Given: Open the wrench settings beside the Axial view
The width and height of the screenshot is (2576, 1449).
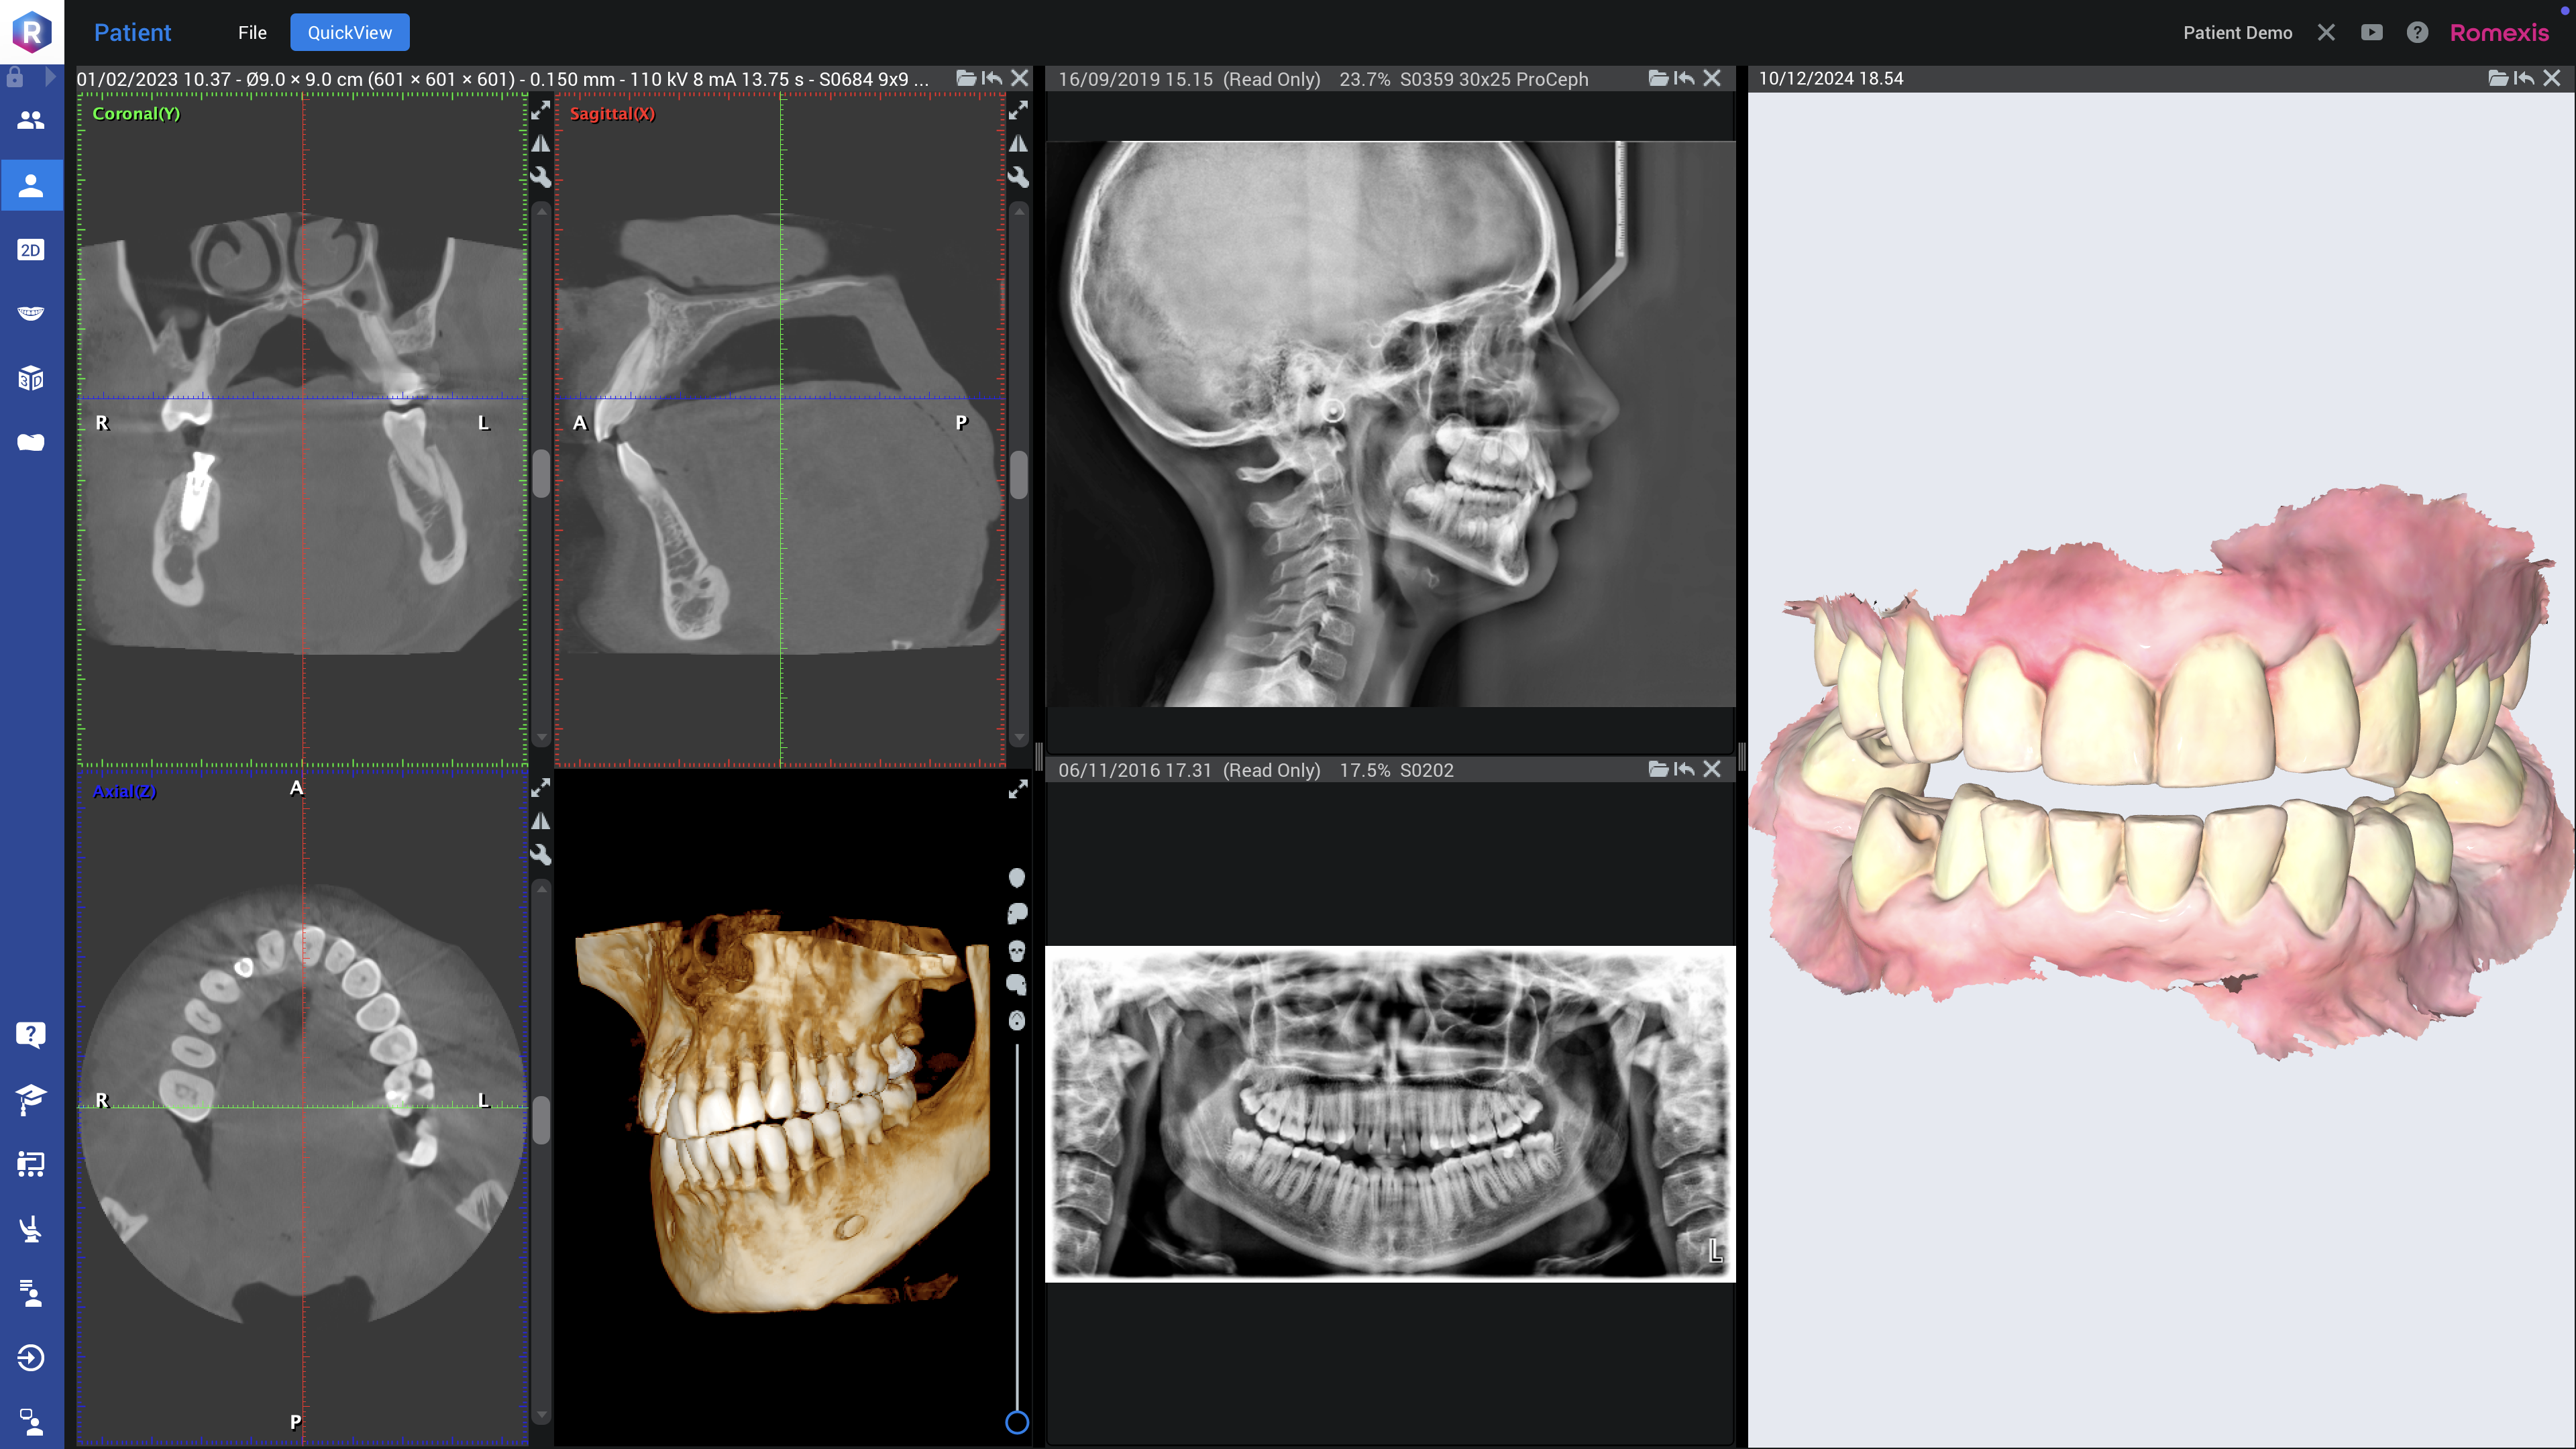Looking at the screenshot, I should tap(540, 855).
